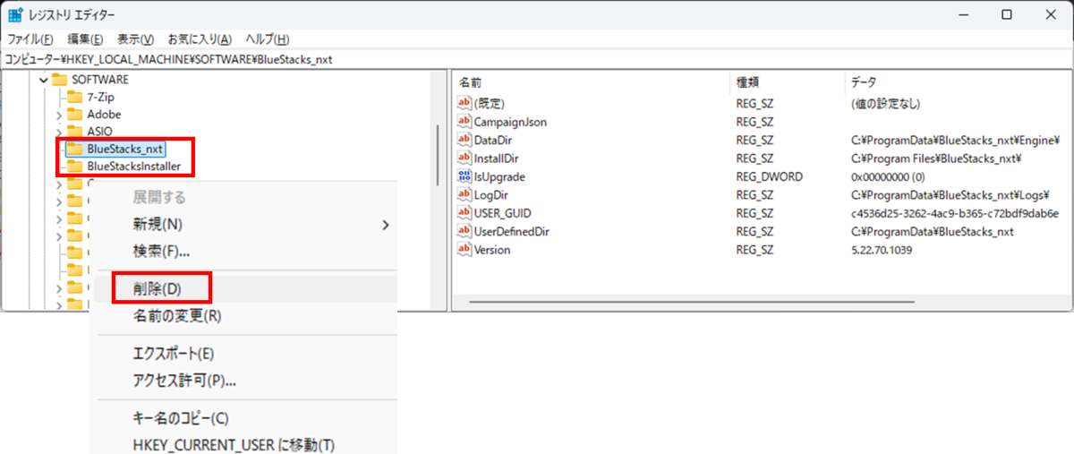Click the ASIO folder icon
The image size is (1074, 454).
coord(75,132)
